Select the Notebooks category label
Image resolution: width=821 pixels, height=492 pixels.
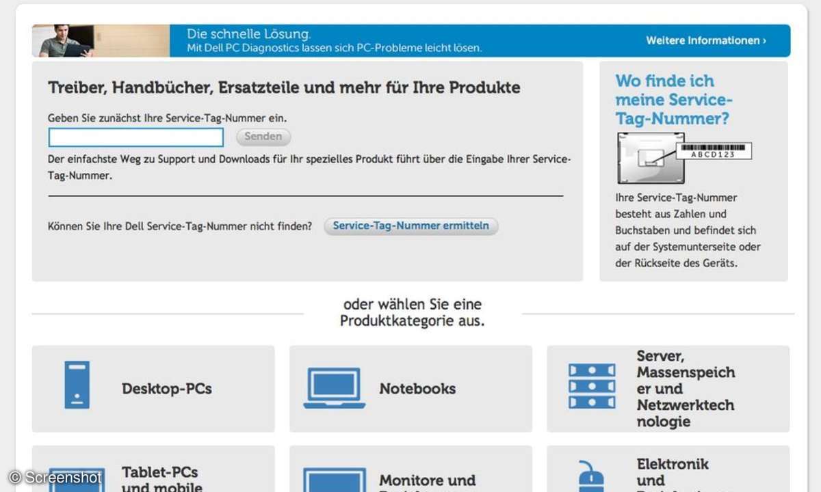pos(417,389)
